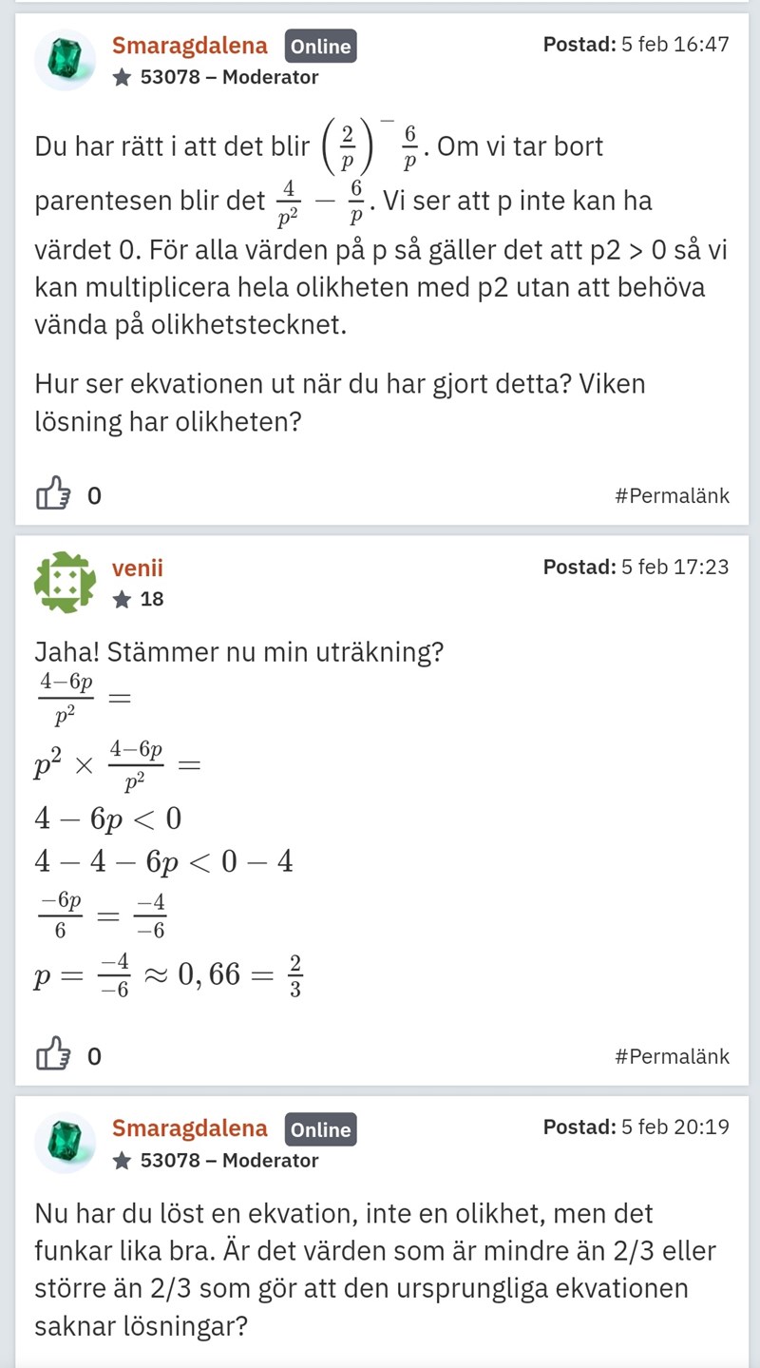Click the timestamp 5 feb 16:47

click(x=674, y=44)
